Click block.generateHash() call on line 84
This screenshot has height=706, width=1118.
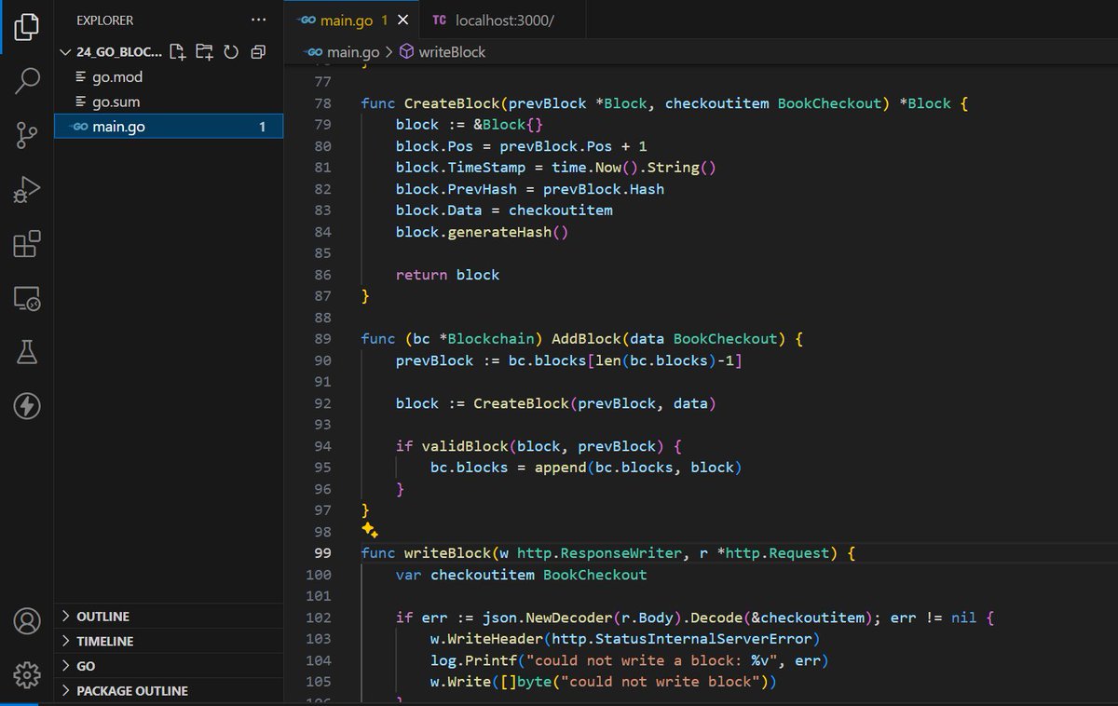pyautogui.click(x=482, y=232)
